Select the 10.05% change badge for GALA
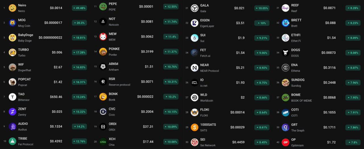 262,8
